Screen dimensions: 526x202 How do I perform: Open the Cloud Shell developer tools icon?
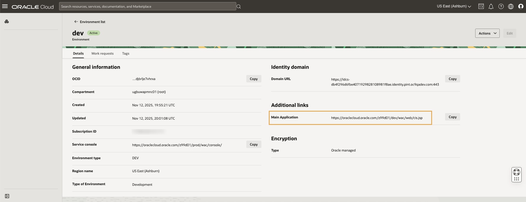click(x=481, y=6)
